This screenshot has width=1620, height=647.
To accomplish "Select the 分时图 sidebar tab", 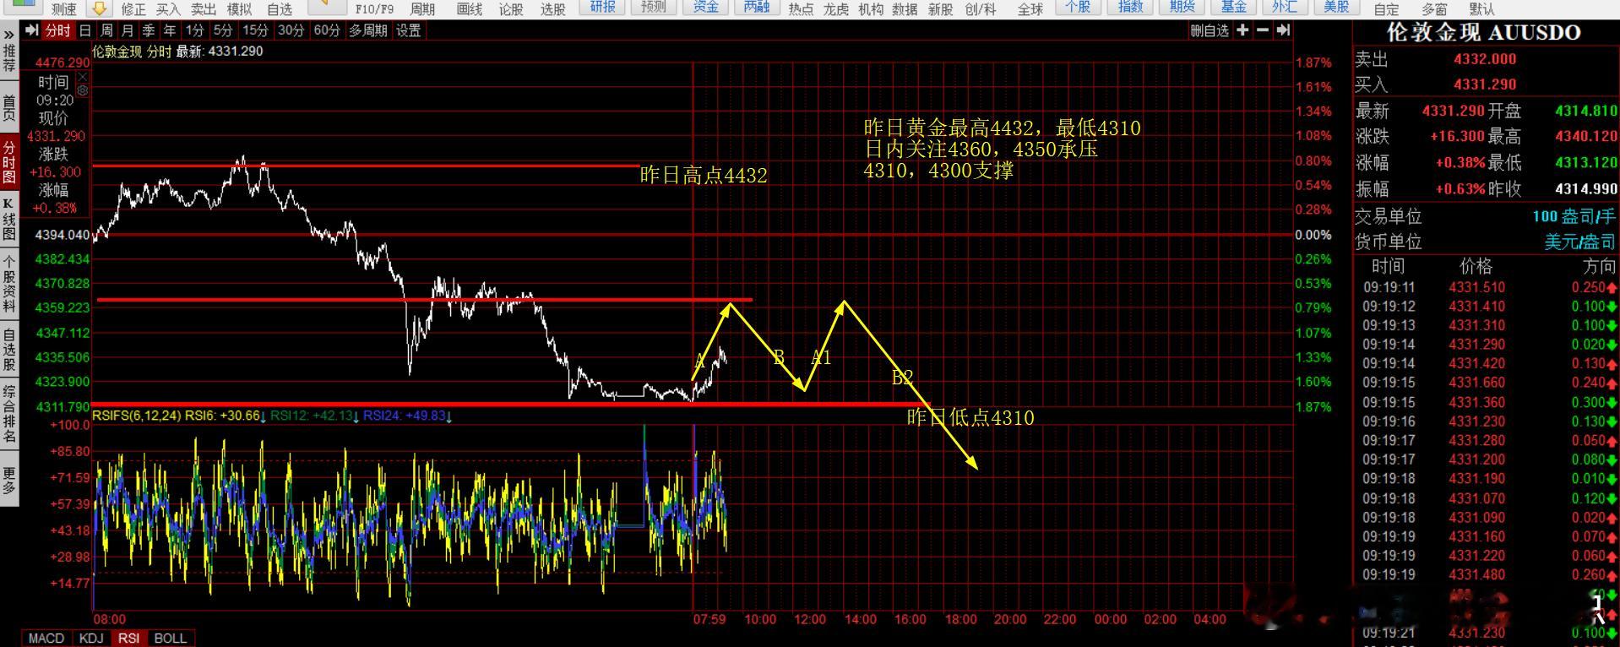I will click(8, 162).
